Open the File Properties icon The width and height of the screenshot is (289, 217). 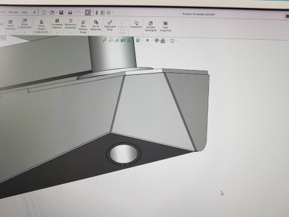pos(102,13)
